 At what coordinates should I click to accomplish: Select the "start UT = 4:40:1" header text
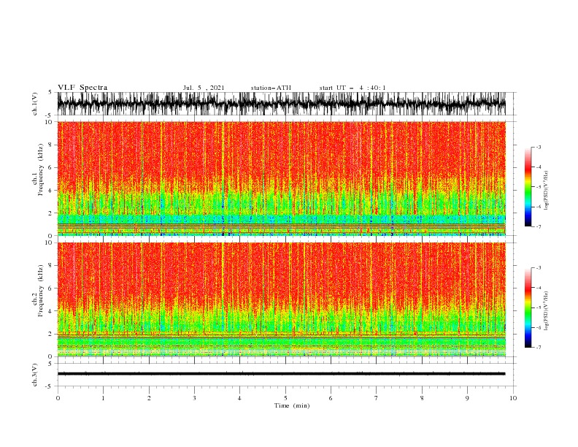352,88
